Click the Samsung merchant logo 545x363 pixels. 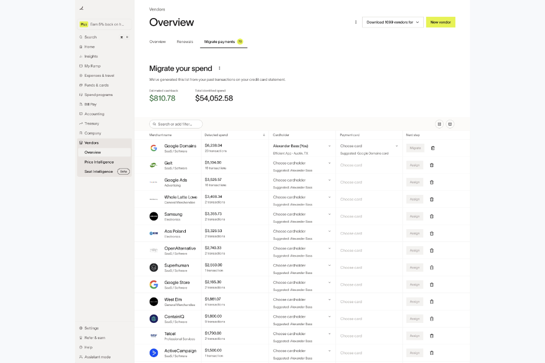click(154, 216)
